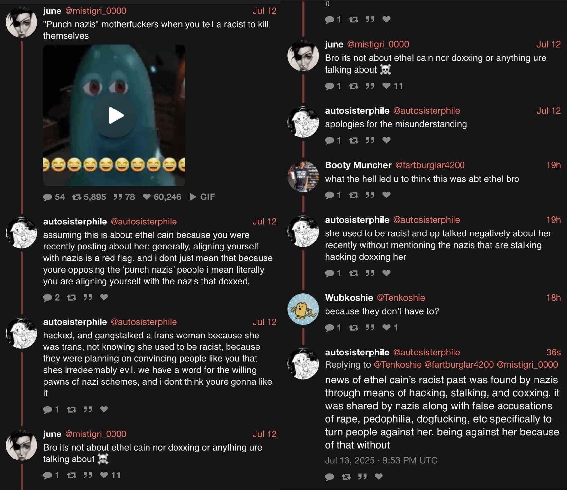Click Wubkoshie's profile avatar
This screenshot has width=567, height=490.
(303, 309)
